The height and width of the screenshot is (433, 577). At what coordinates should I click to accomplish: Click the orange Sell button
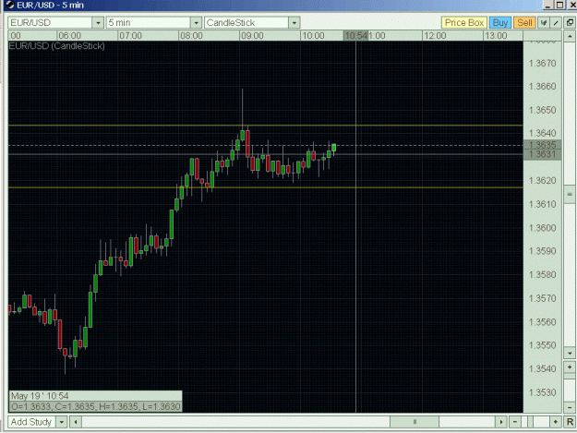[x=524, y=23]
